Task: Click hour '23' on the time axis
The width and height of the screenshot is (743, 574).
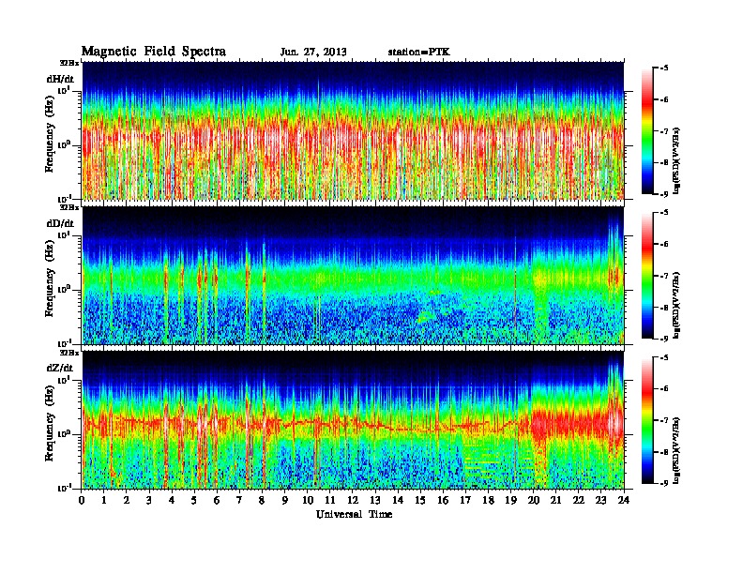Action: (601, 500)
